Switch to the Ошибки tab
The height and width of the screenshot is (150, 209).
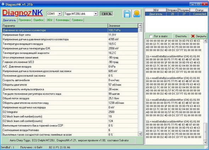pos(38,20)
